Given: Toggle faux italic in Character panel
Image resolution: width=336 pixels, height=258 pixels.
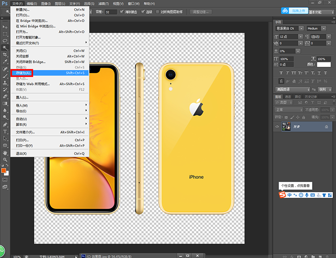Looking at the screenshot, I should [x=288, y=73].
